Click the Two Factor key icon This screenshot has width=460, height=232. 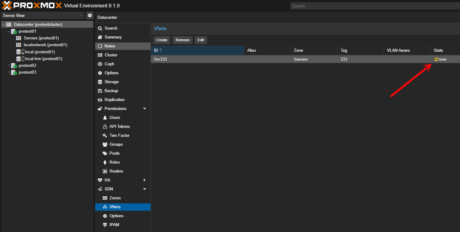point(105,136)
